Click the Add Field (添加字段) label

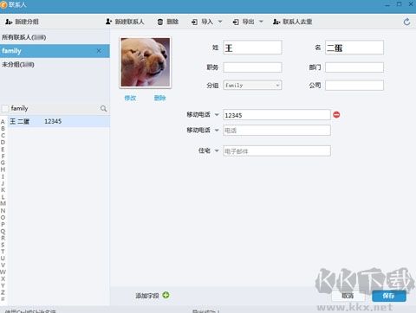pos(147,296)
